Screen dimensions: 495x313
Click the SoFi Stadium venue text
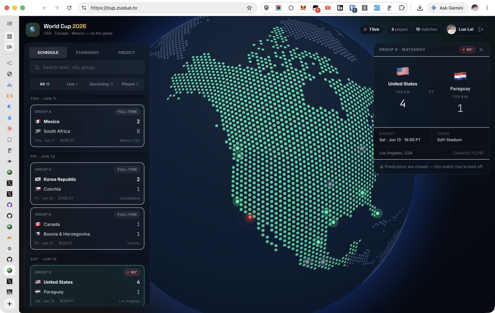[449, 140]
